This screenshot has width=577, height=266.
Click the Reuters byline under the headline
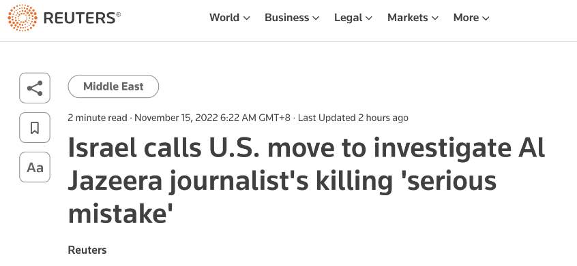pos(87,250)
